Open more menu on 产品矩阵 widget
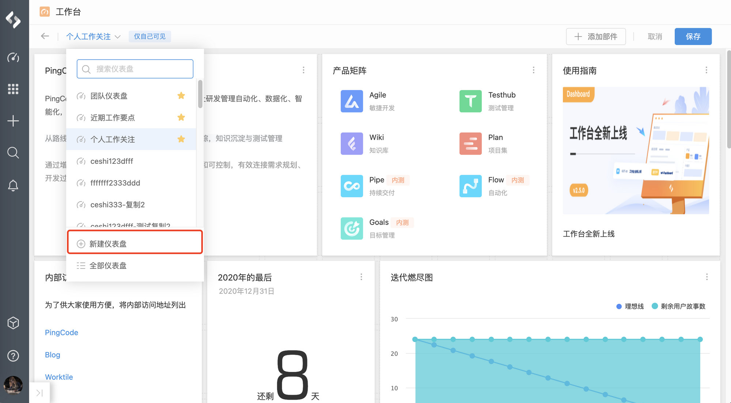Image resolution: width=731 pixels, height=403 pixels. [534, 70]
